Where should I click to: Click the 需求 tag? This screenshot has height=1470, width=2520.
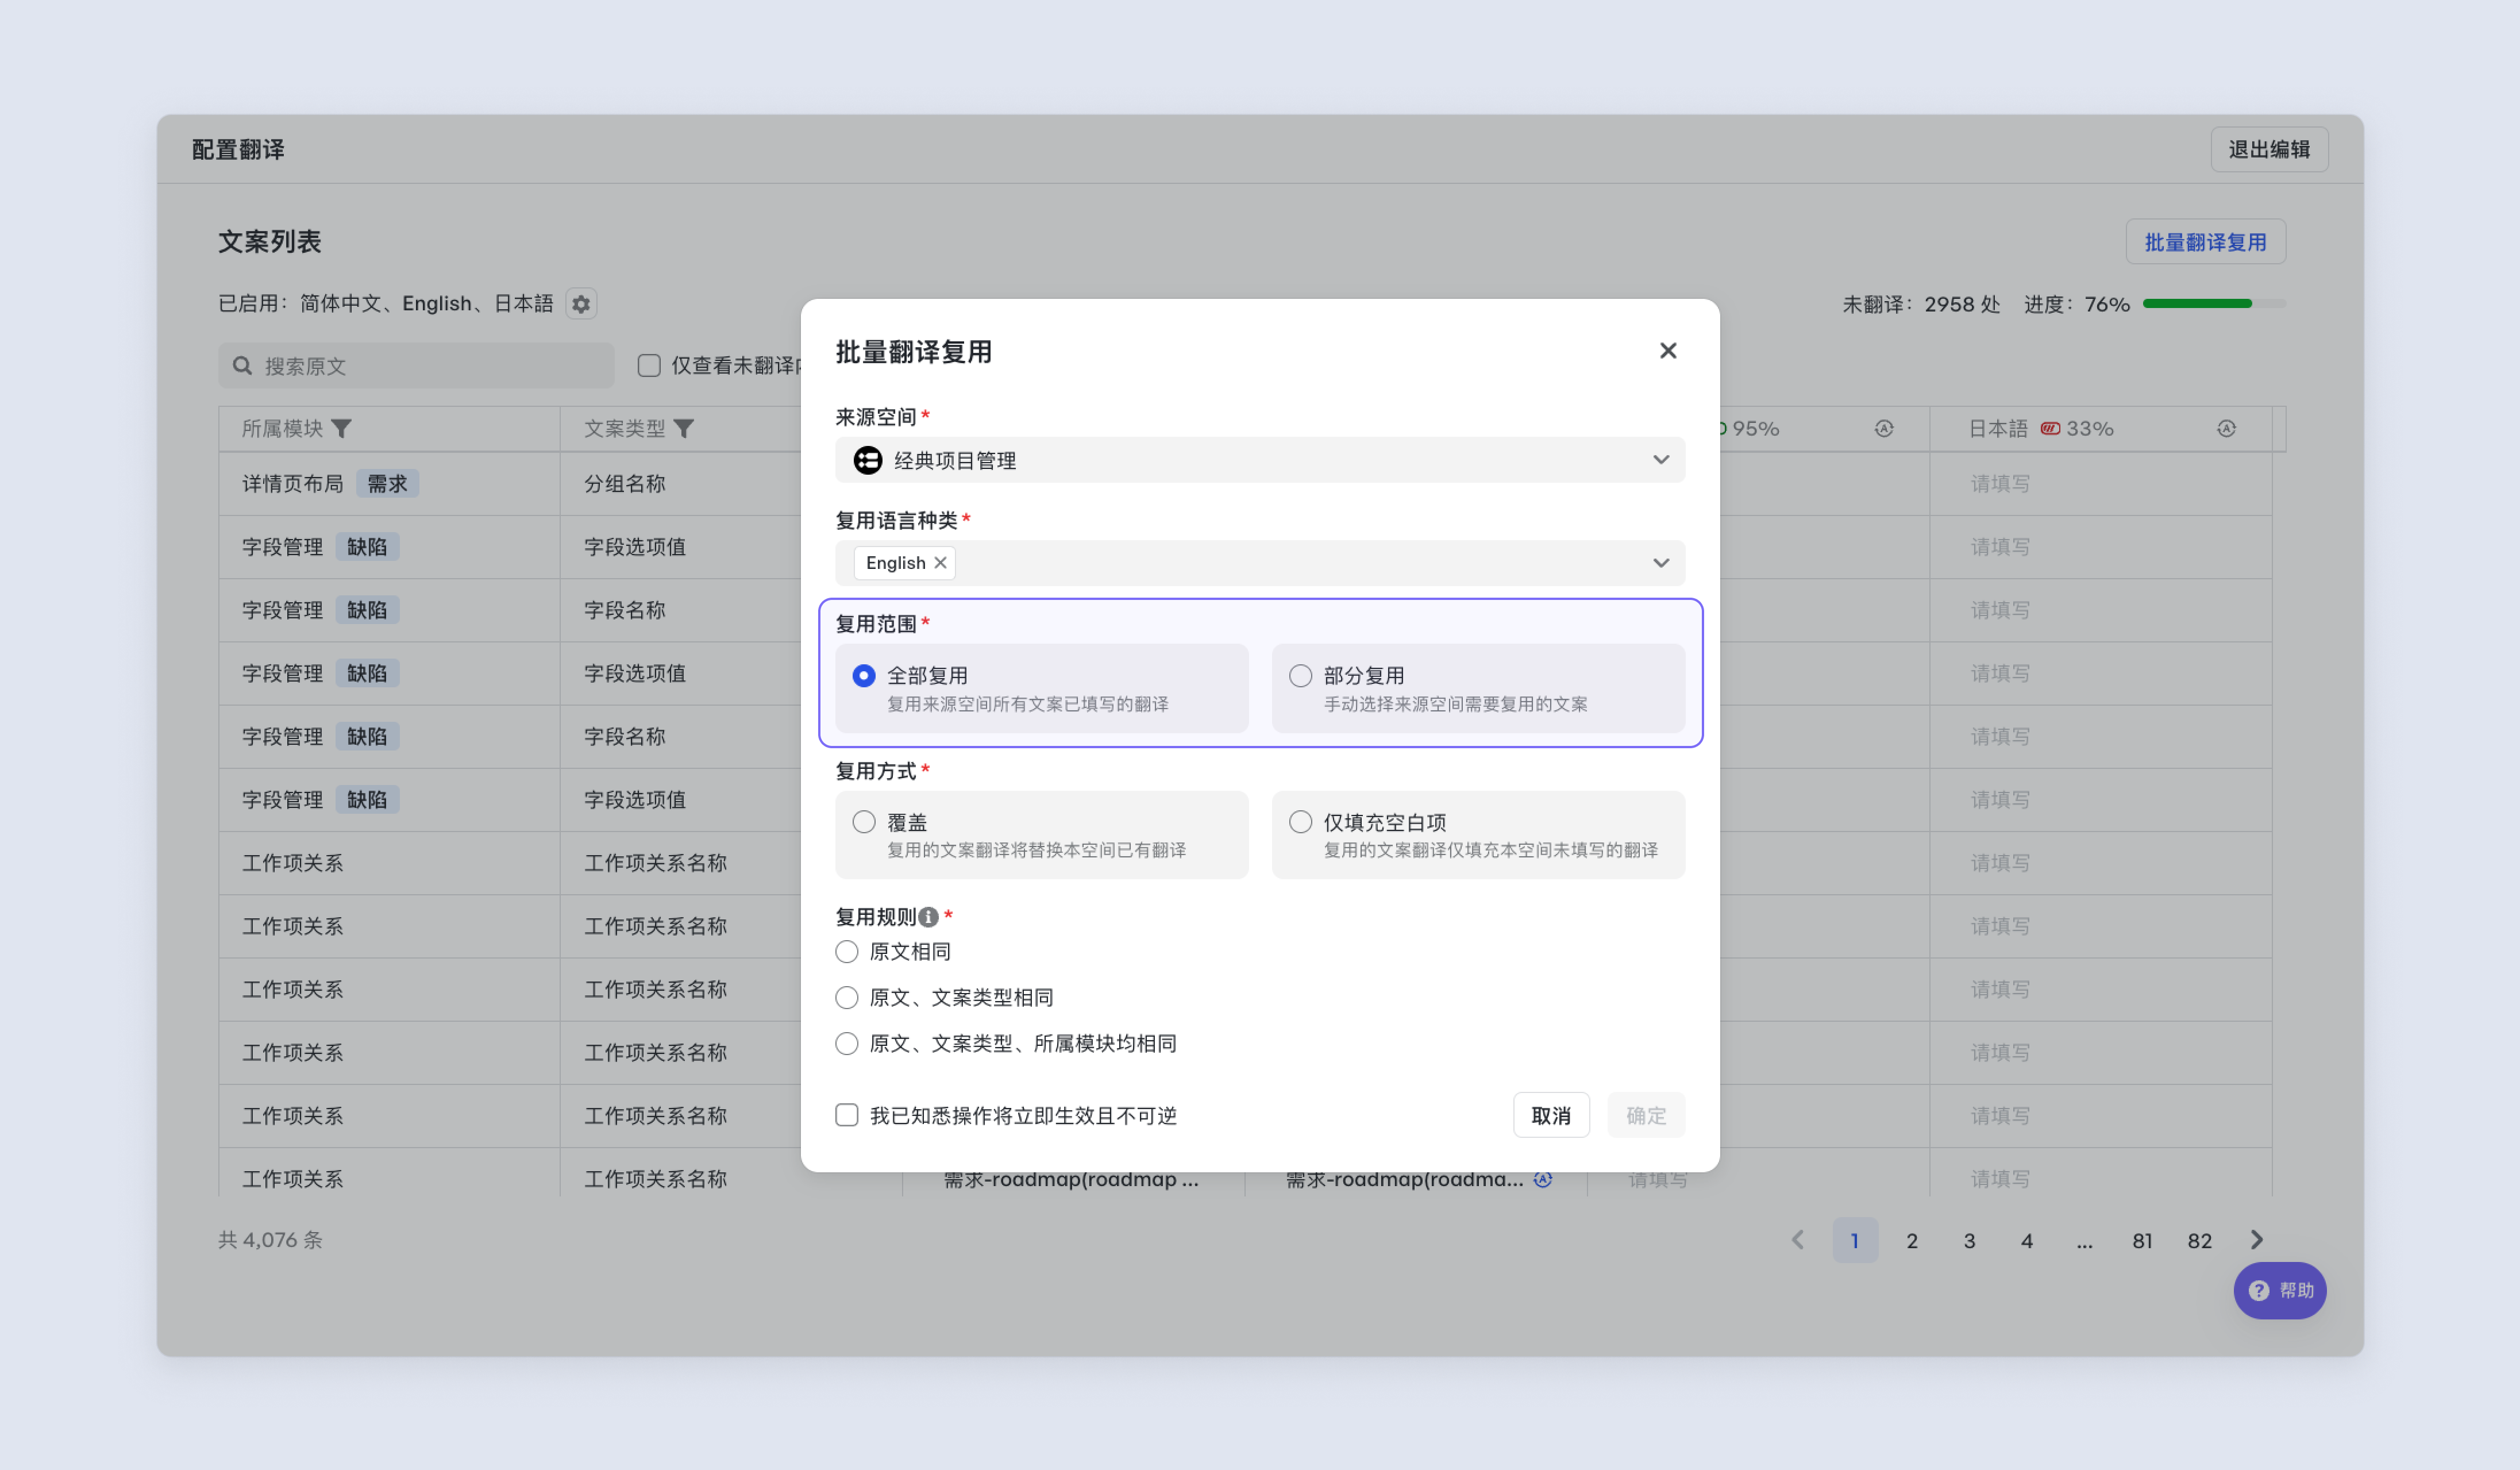[387, 484]
